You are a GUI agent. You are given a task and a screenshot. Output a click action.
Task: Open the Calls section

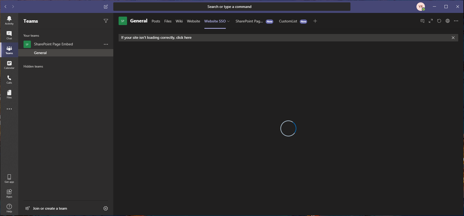click(x=9, y=79)
